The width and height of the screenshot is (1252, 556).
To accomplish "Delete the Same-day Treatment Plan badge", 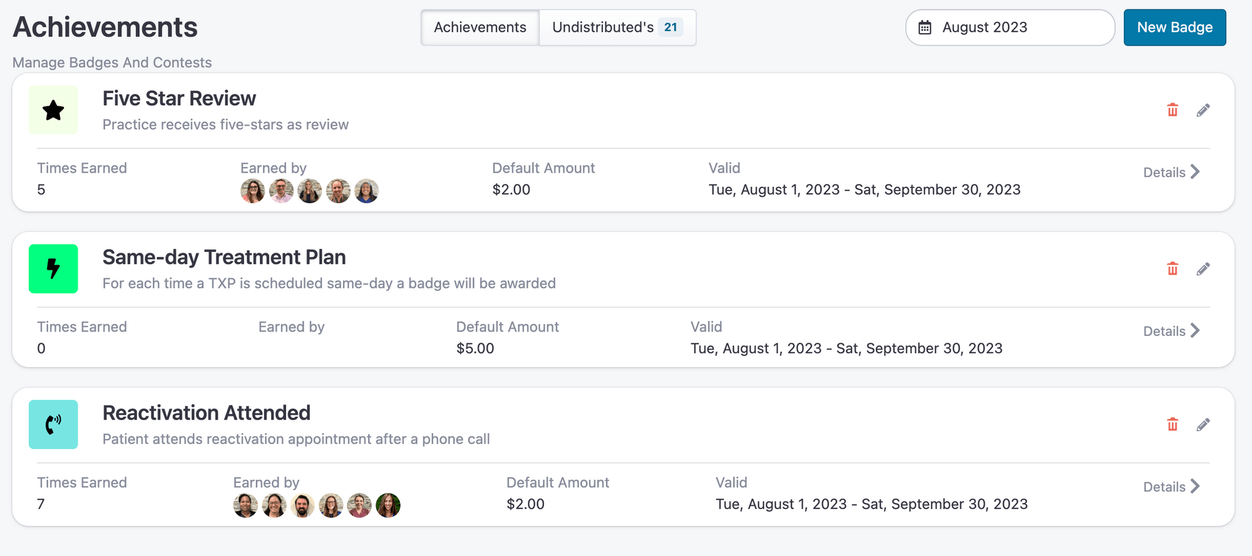I will coord(1172,269).
